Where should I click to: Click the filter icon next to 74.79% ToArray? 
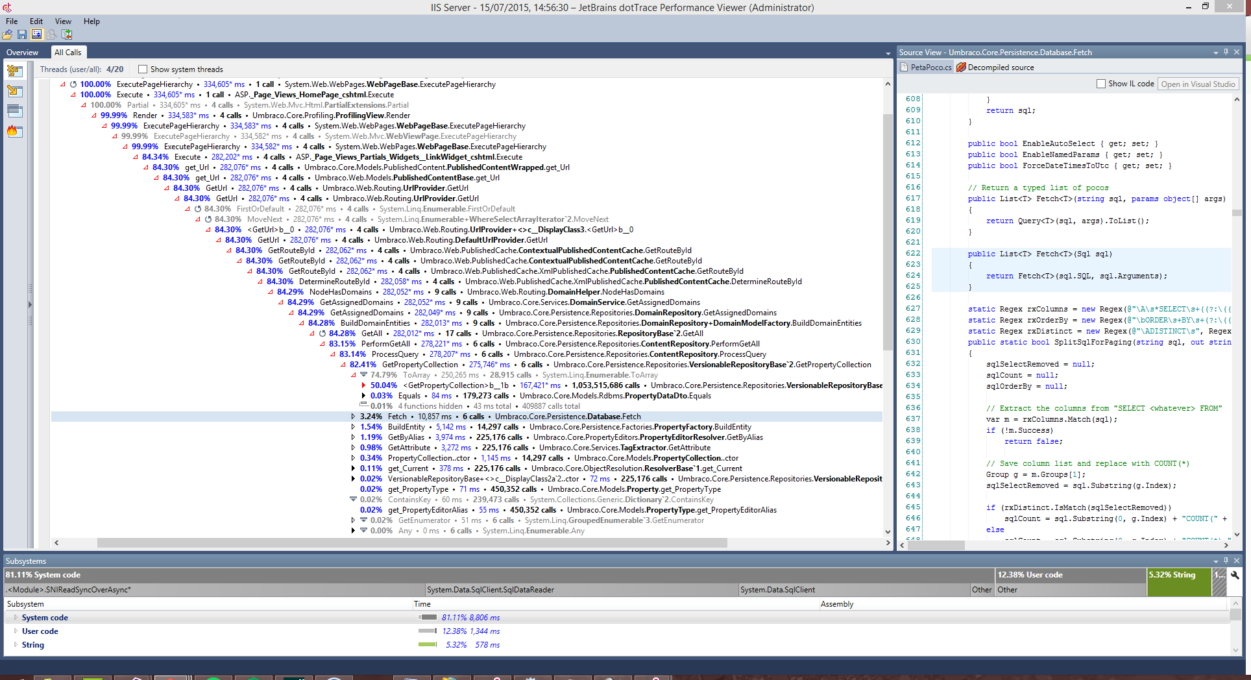(364, 375)
